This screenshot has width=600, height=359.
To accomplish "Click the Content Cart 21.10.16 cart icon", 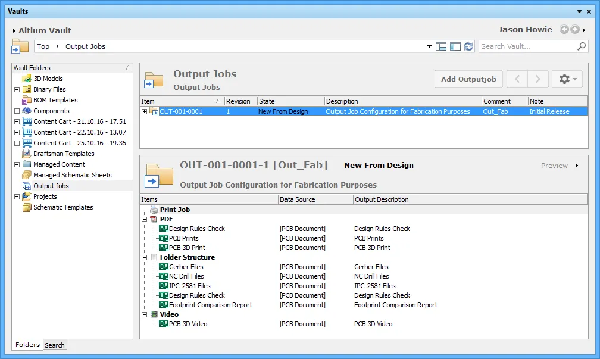I will 27,121.
